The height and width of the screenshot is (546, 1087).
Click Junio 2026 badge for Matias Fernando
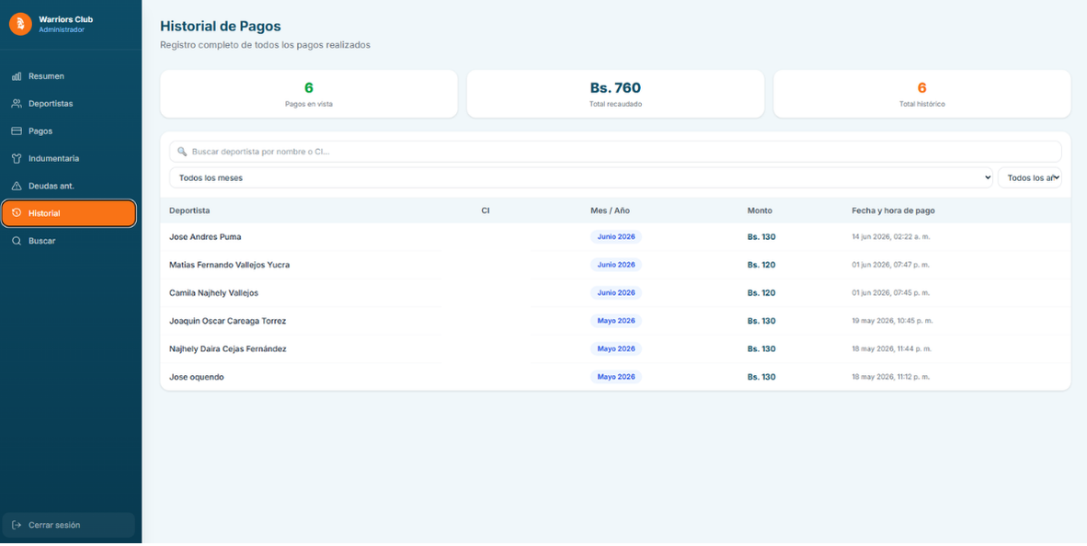pyautogui.click(x=616, y=265)
